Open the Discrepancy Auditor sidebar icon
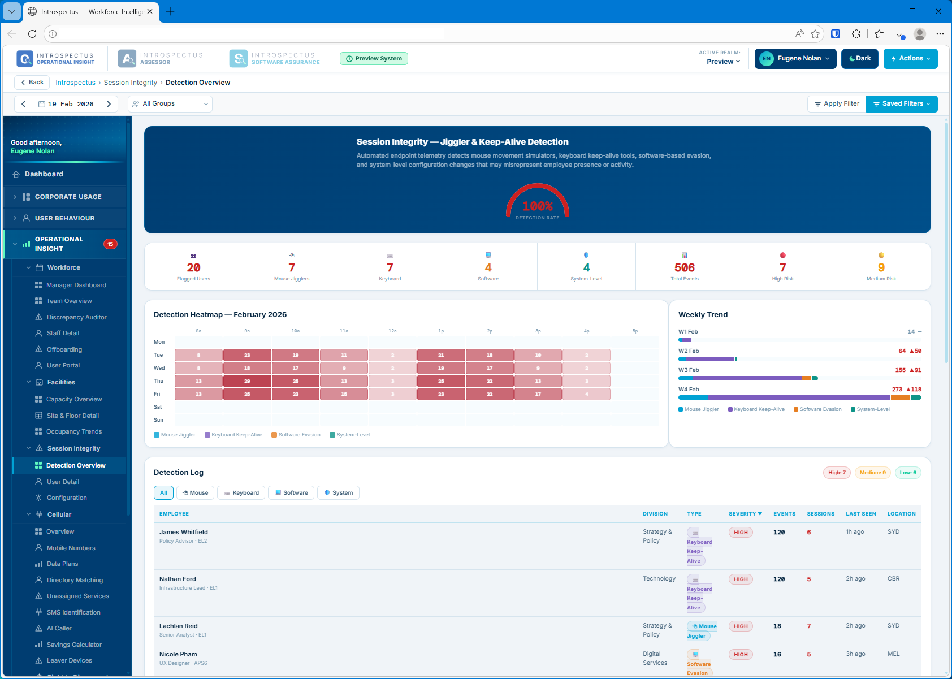Image resolution: width=952 pixels, height=679 pixels. click(37, 317)
